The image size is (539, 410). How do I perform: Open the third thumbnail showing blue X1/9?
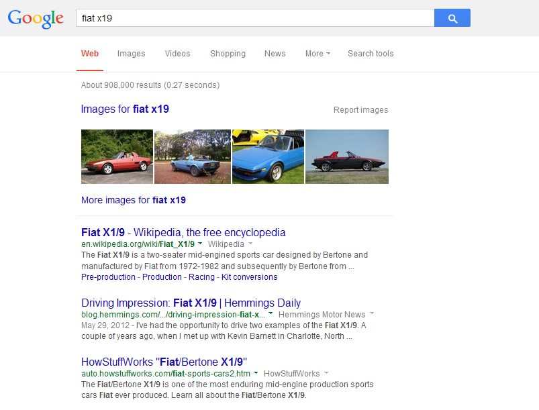268,156
